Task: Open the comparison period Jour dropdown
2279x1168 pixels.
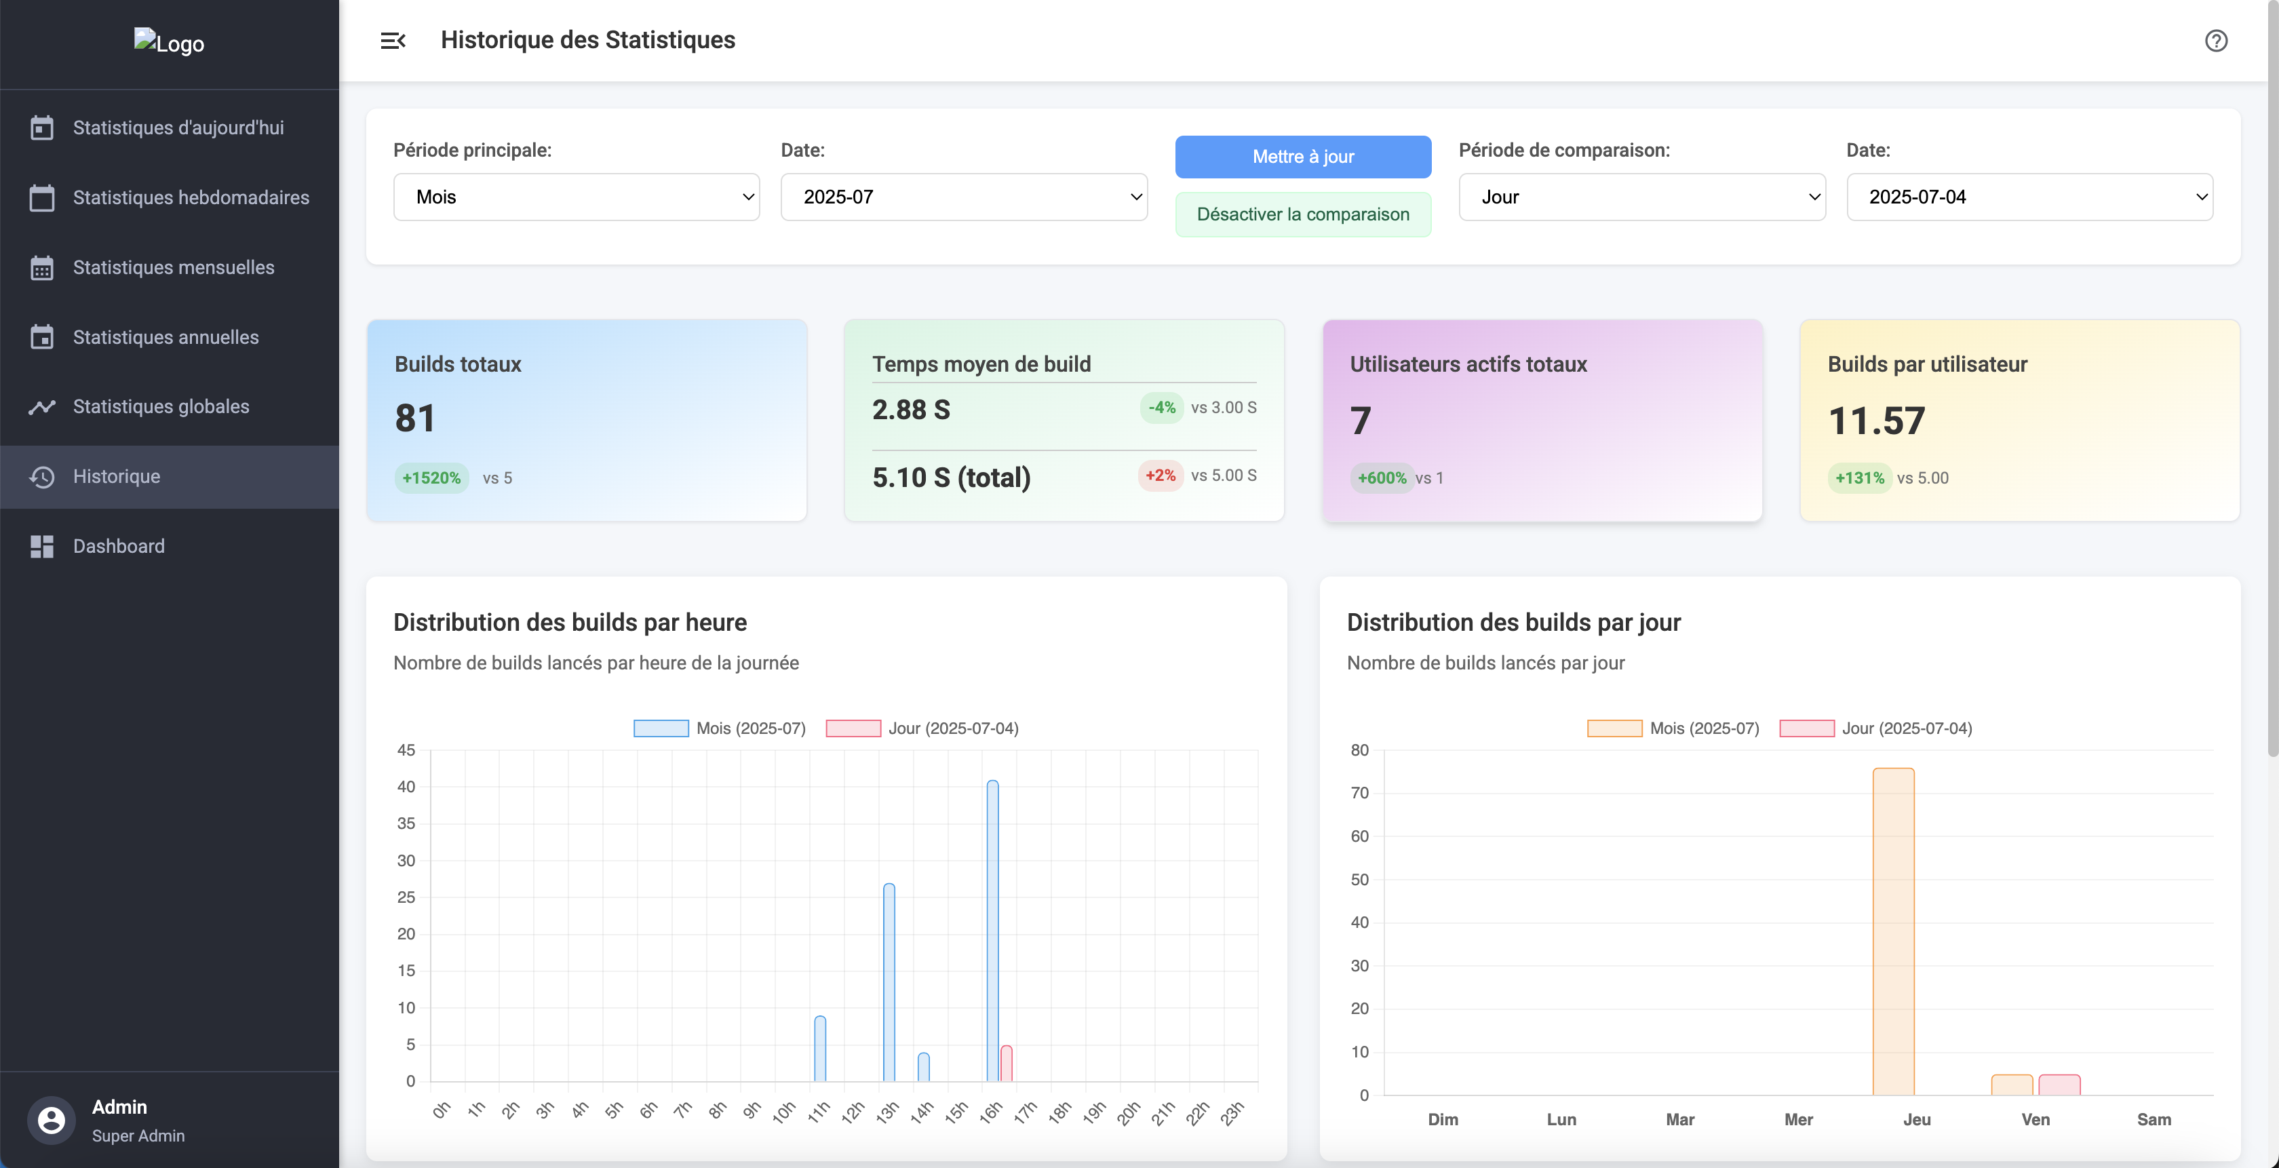Action: [x=1641, y=197]
